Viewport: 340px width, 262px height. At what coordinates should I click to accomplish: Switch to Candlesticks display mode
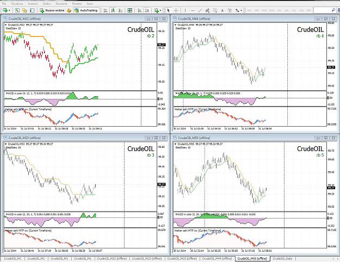click(113, 10)
